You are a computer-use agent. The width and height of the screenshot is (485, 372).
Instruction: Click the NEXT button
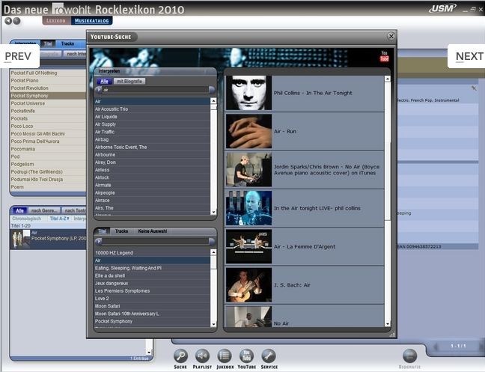[467, 56]
